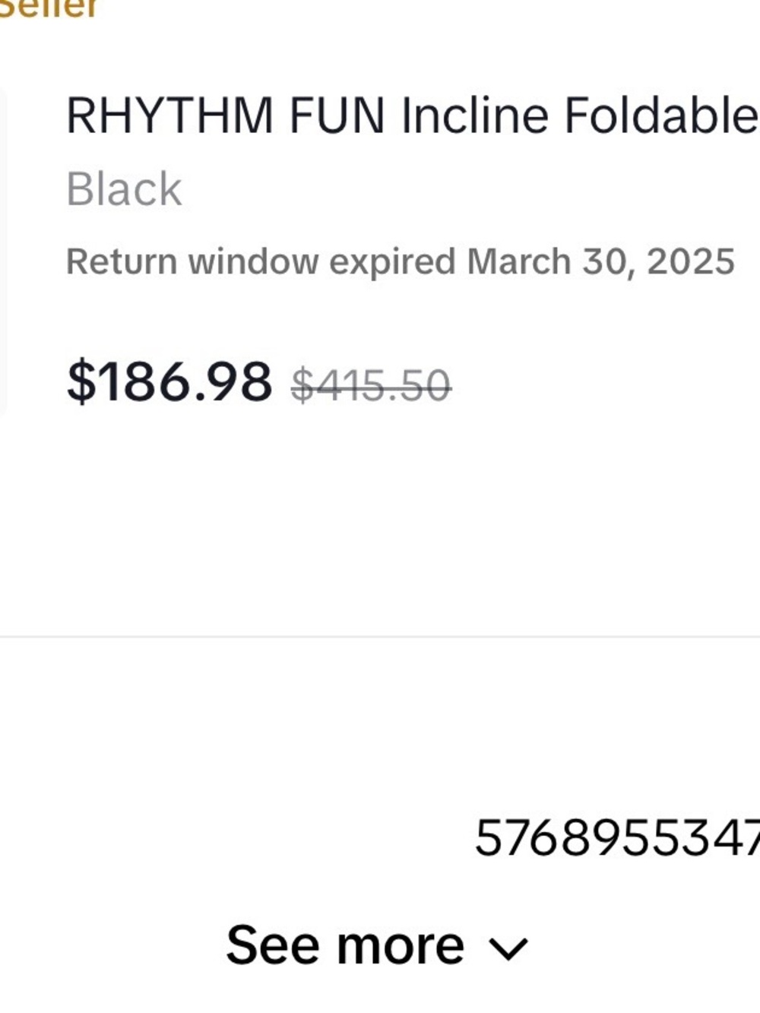Select the order number starting 5768955347
Viewport: 760px width, 1013px height.
pyautogui.click(x=616, y=838)
